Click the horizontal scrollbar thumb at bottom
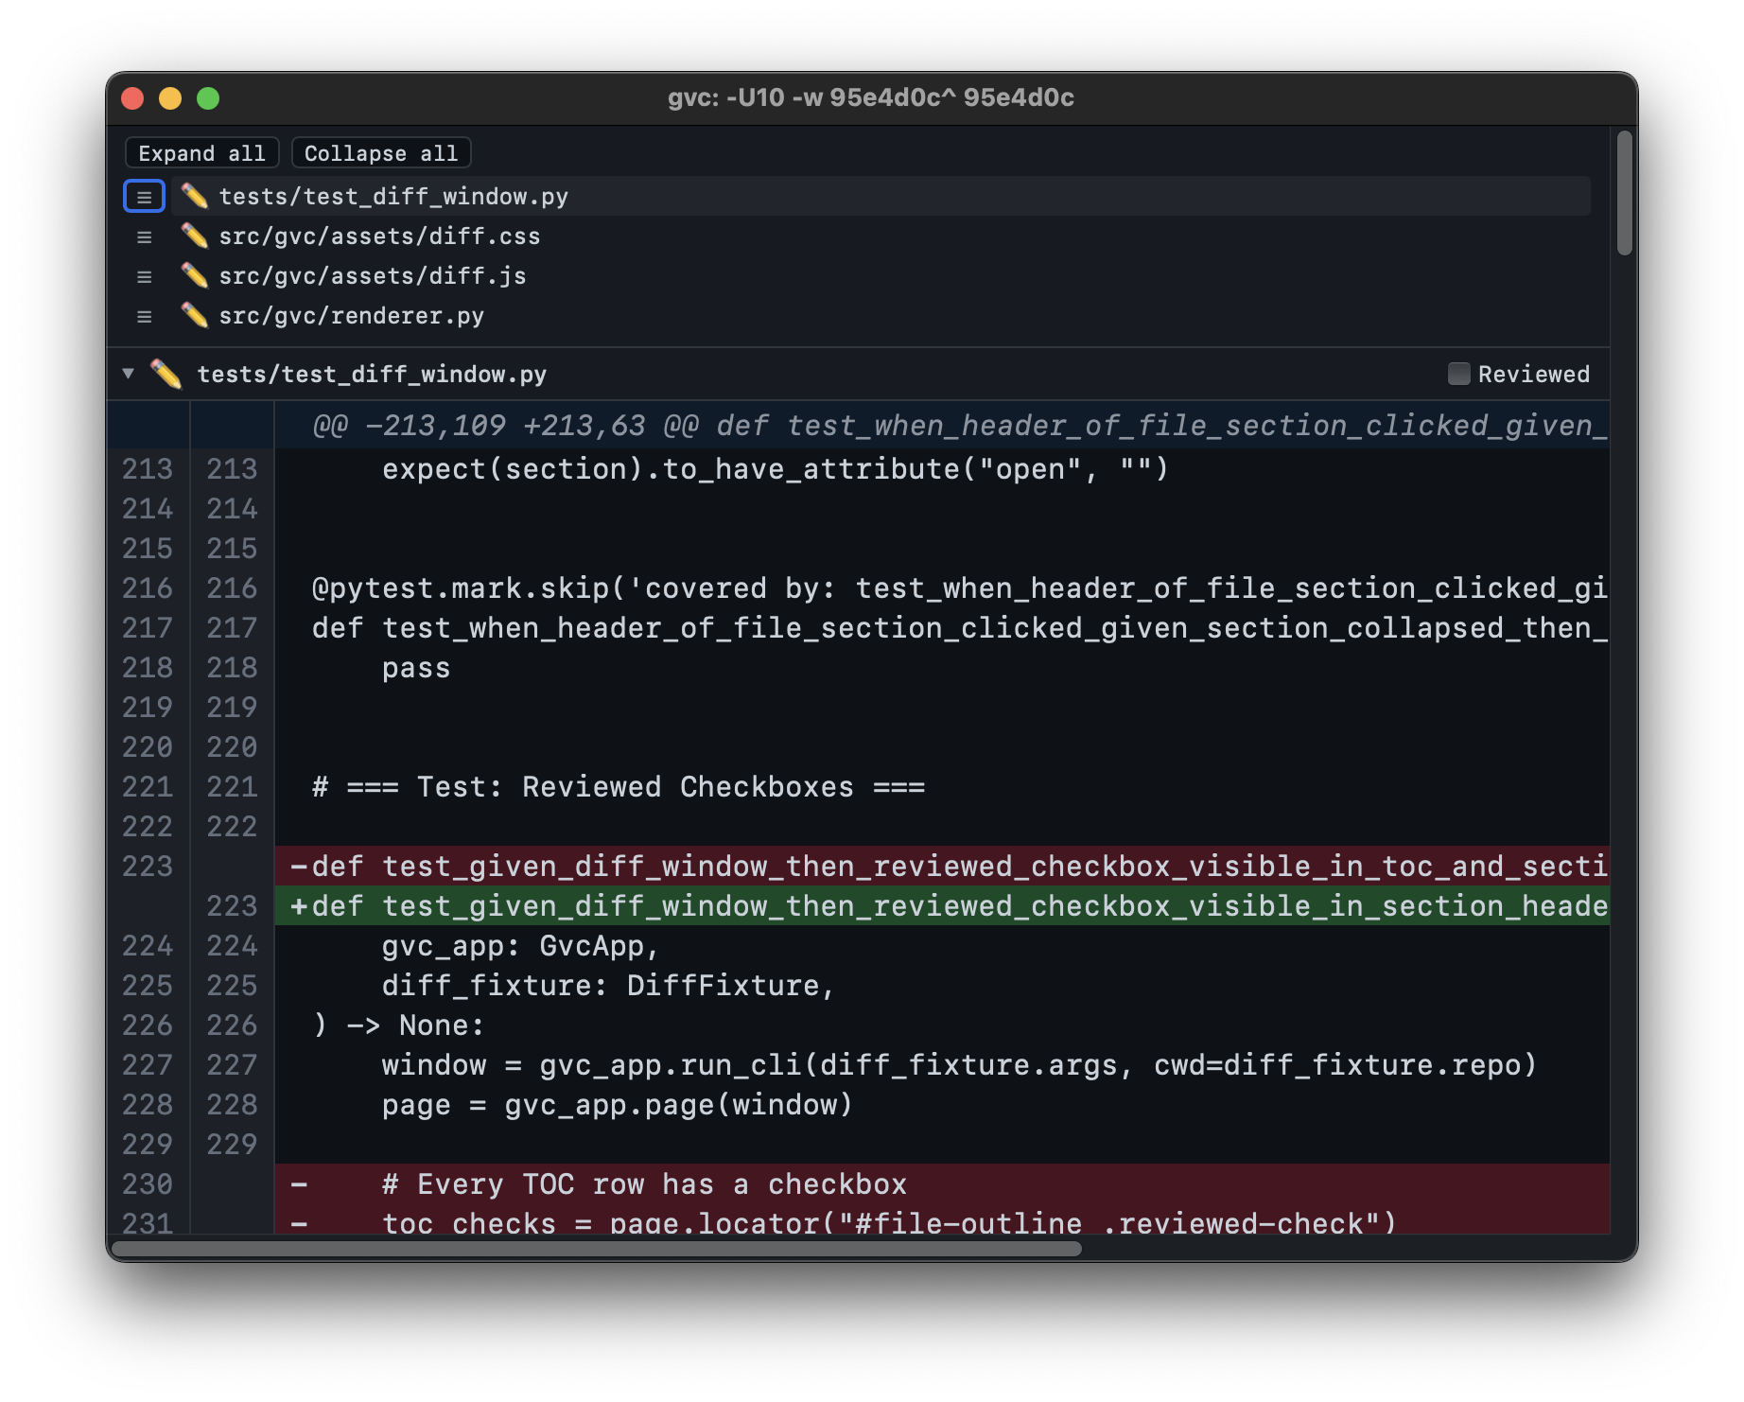1744x1402 pixels. [597, 1249]
